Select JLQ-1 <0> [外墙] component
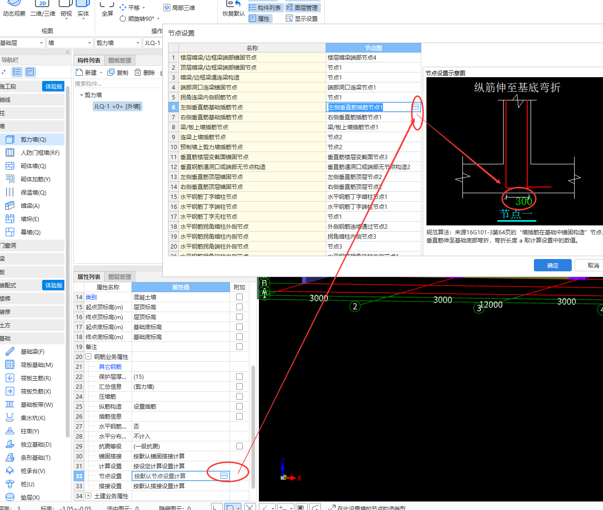Image resolution: width=603 pixels, height=510 pixels. coord(117,107)
